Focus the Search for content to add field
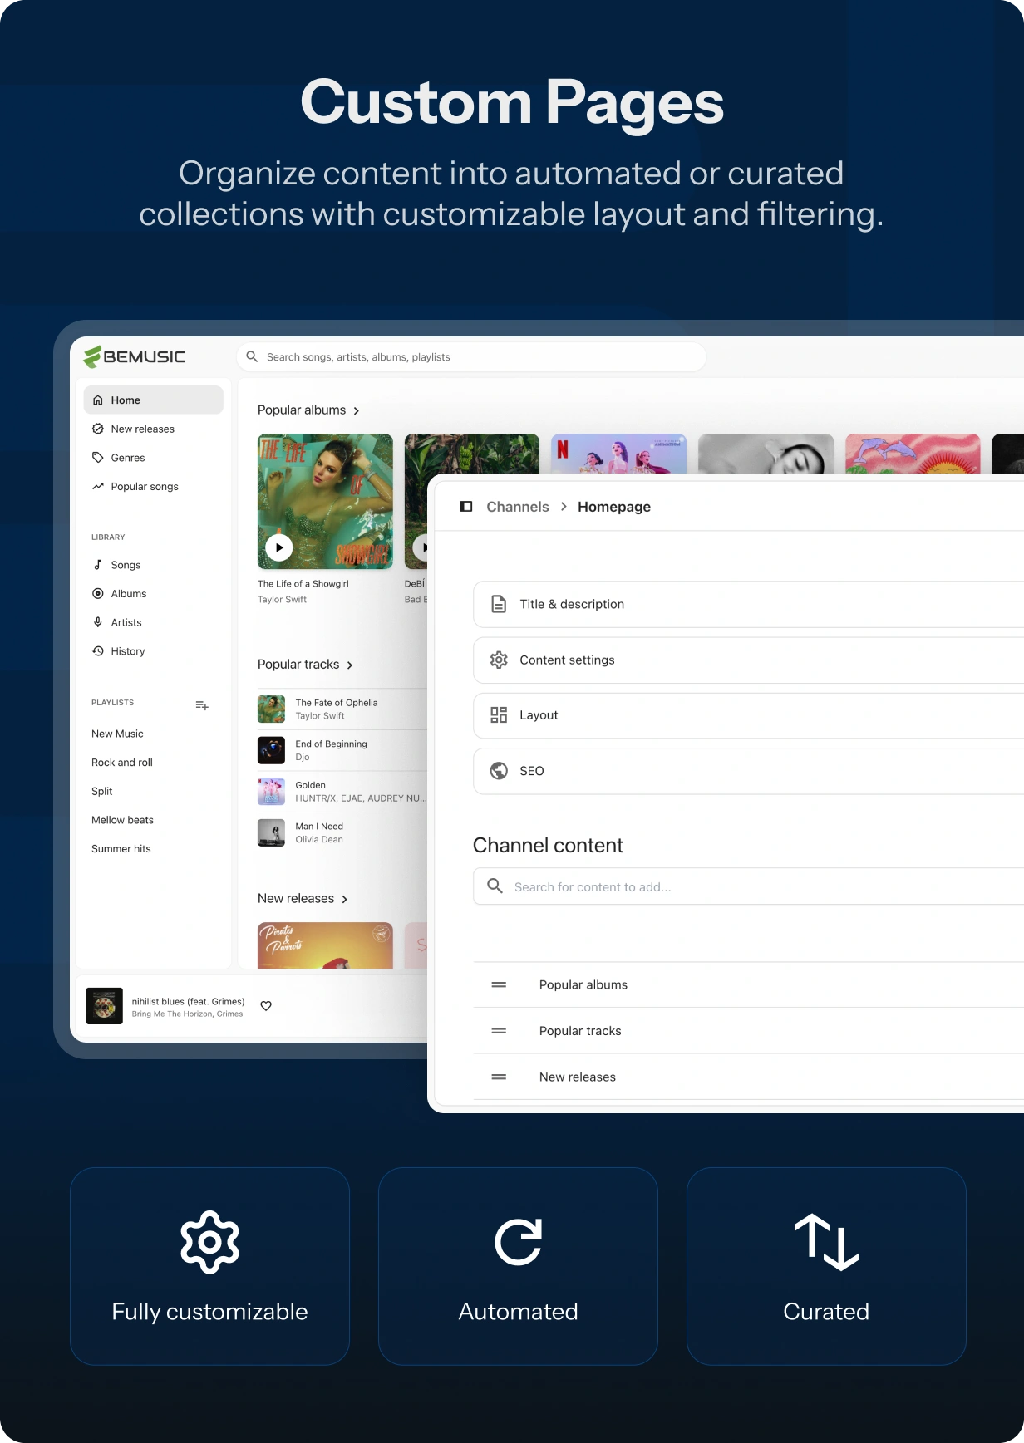This screenshot has width=1024, height=1443. (x=749, y=886)
